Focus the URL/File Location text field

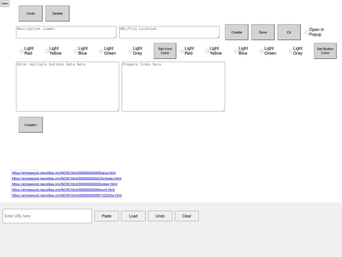[170, 32]
